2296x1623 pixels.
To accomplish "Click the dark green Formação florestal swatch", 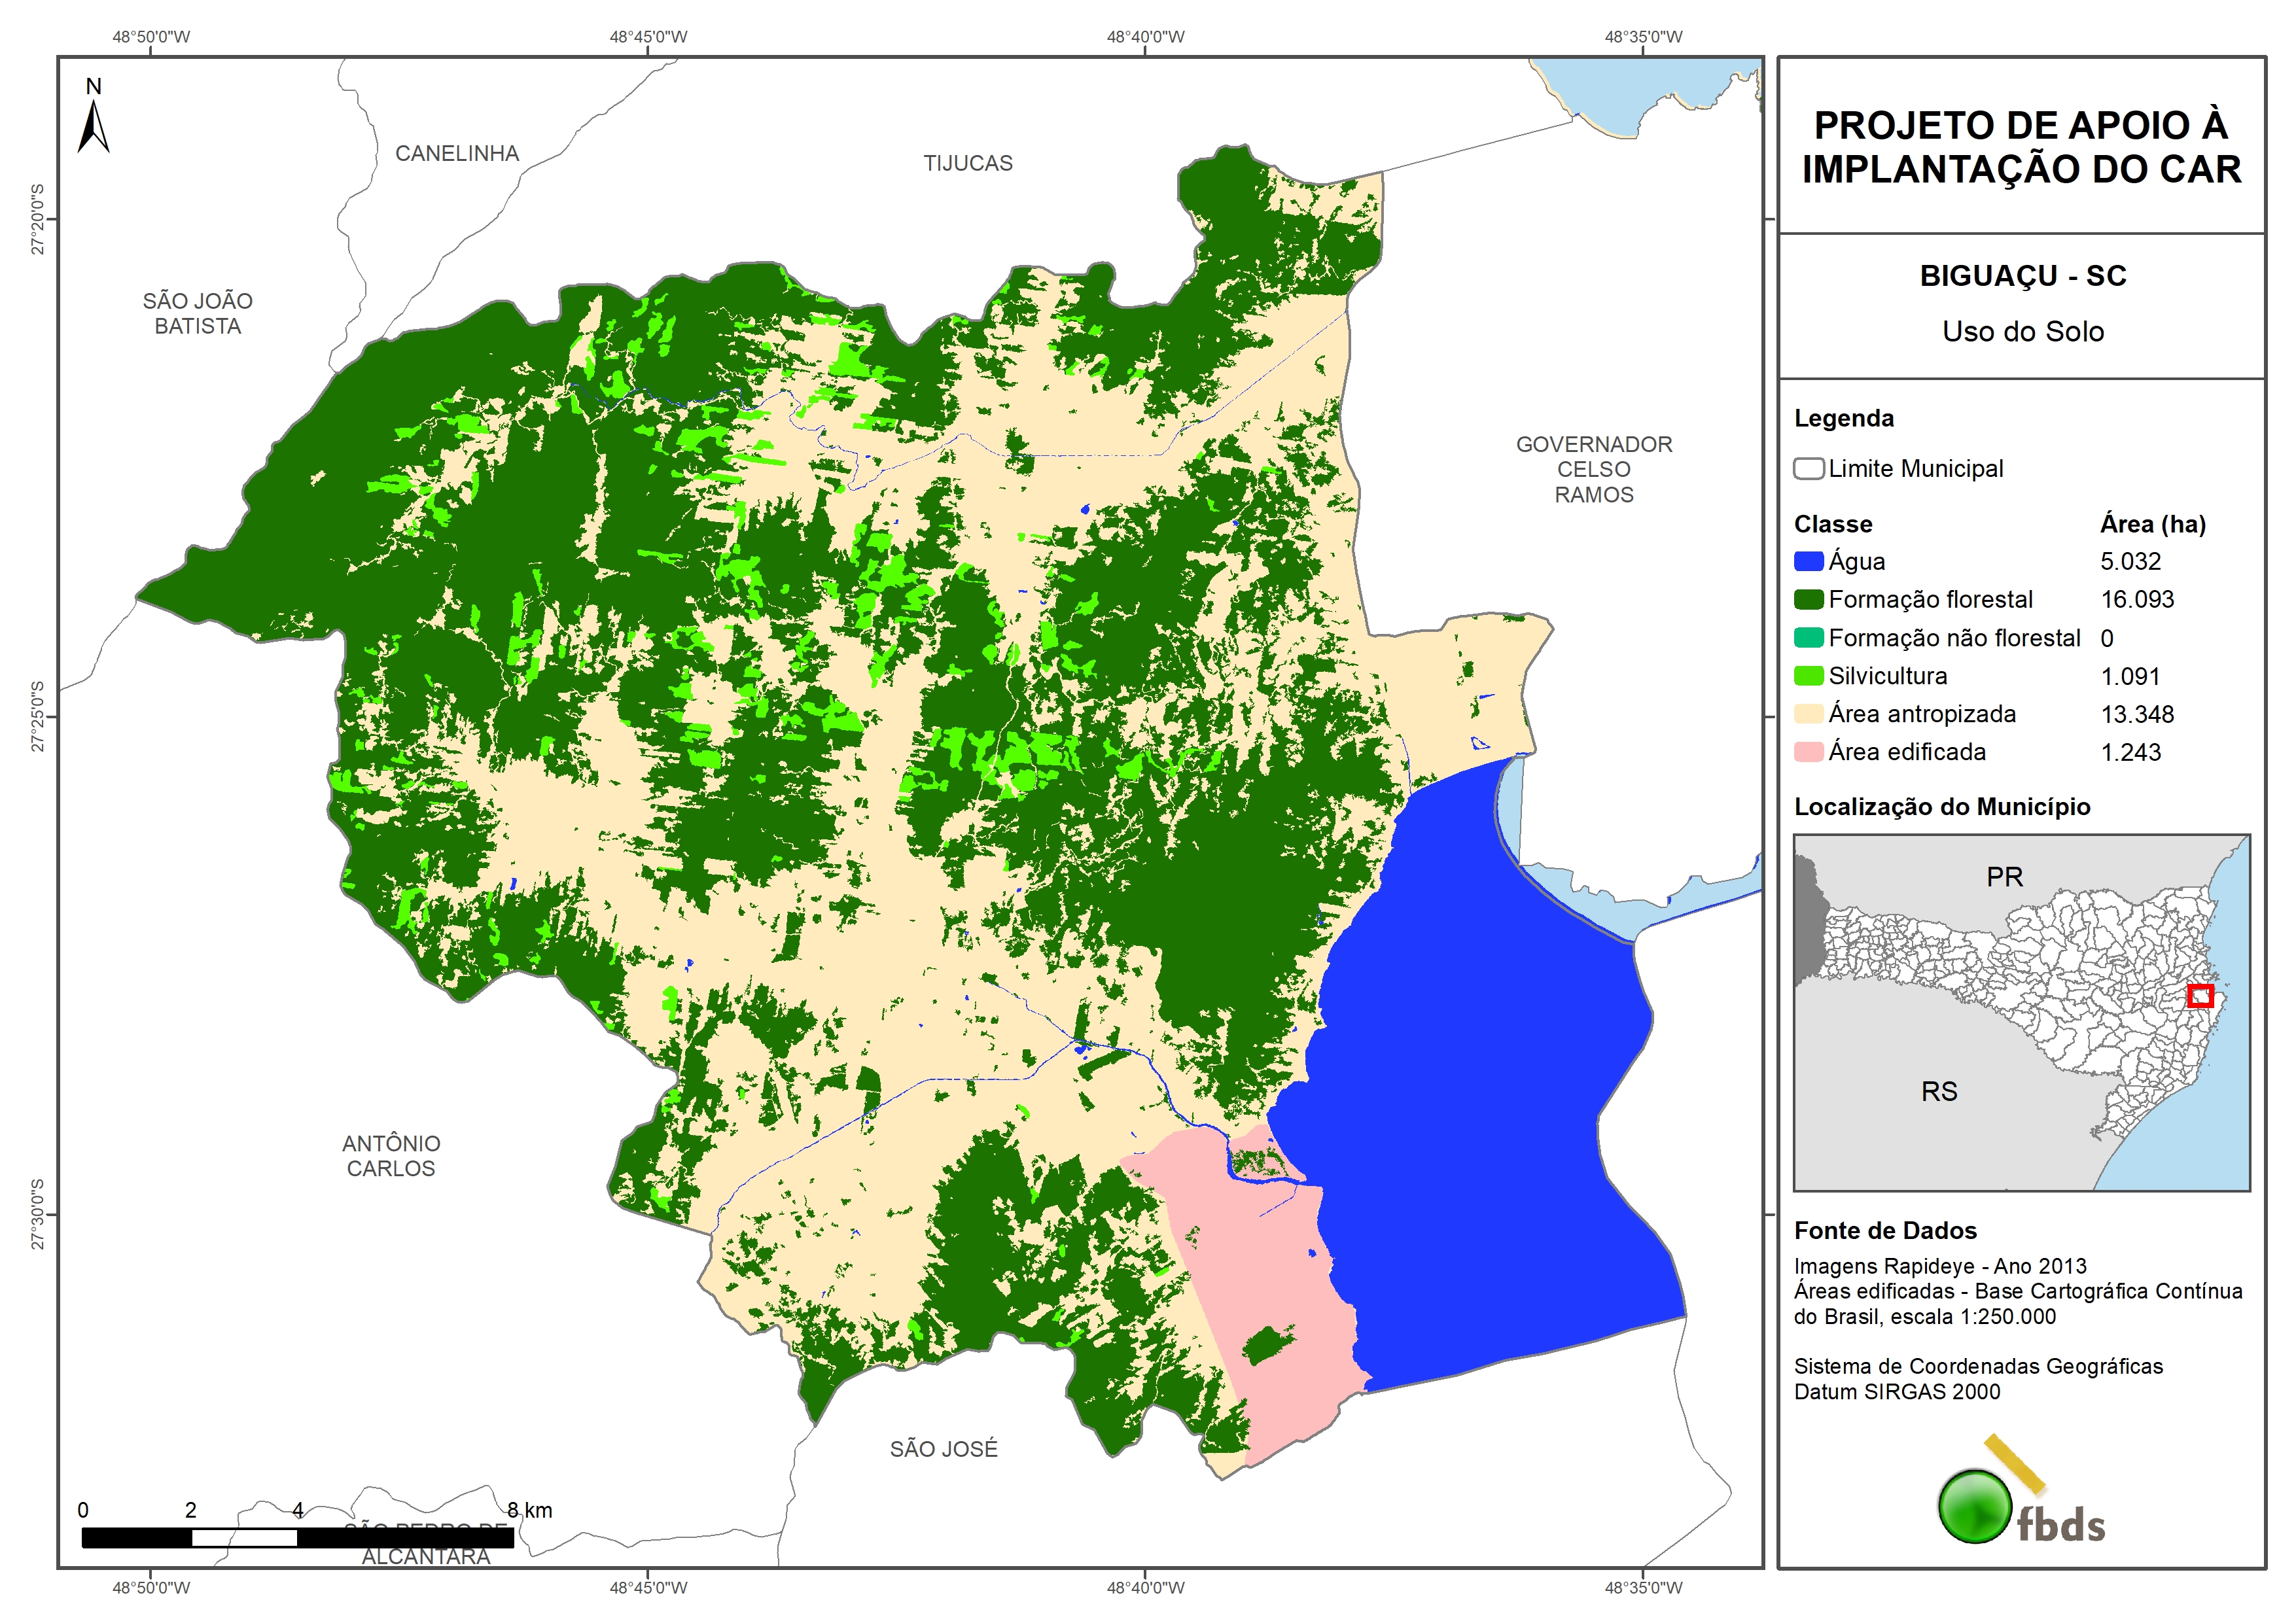I will pyautogui.click(x=1808, y=599).
